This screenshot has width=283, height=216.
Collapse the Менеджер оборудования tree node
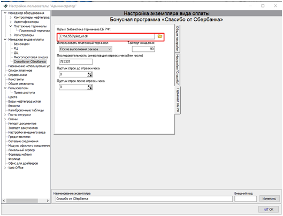[5, 13]
